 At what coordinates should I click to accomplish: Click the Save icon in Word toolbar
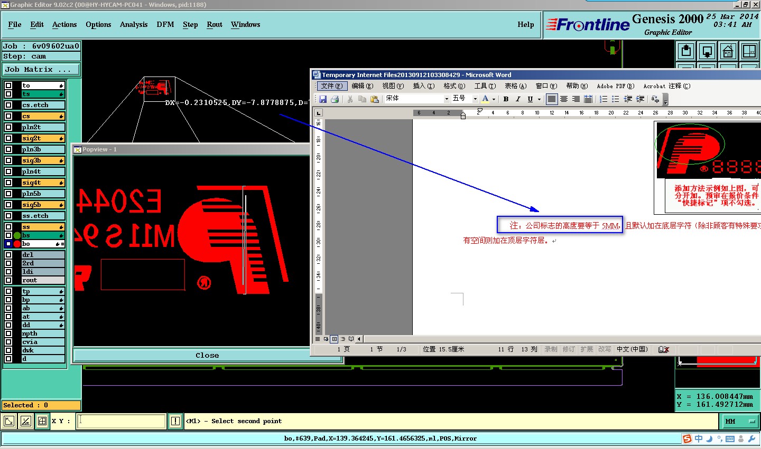coord(323,99)
